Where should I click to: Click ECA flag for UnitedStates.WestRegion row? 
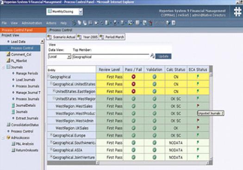coord(198,98)
